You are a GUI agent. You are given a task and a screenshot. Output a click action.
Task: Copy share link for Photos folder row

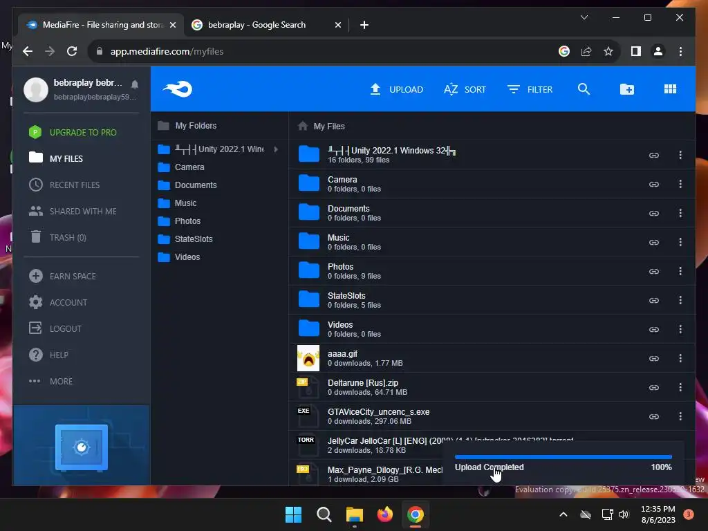coord(654,271)
